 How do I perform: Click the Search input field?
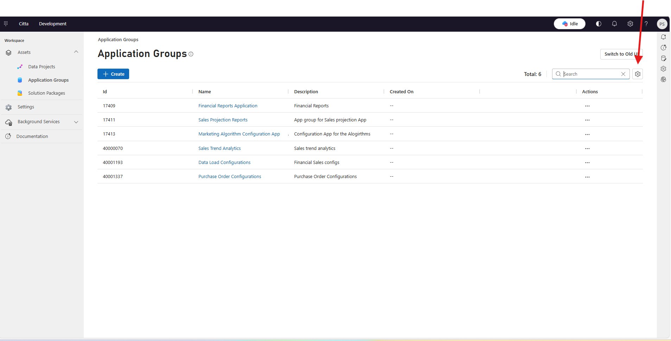coord(590,74)
